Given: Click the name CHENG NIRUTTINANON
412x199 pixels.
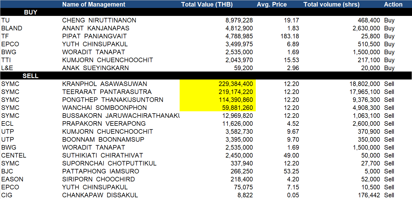Looking at the screenshot, I should [x=99, y=20].
